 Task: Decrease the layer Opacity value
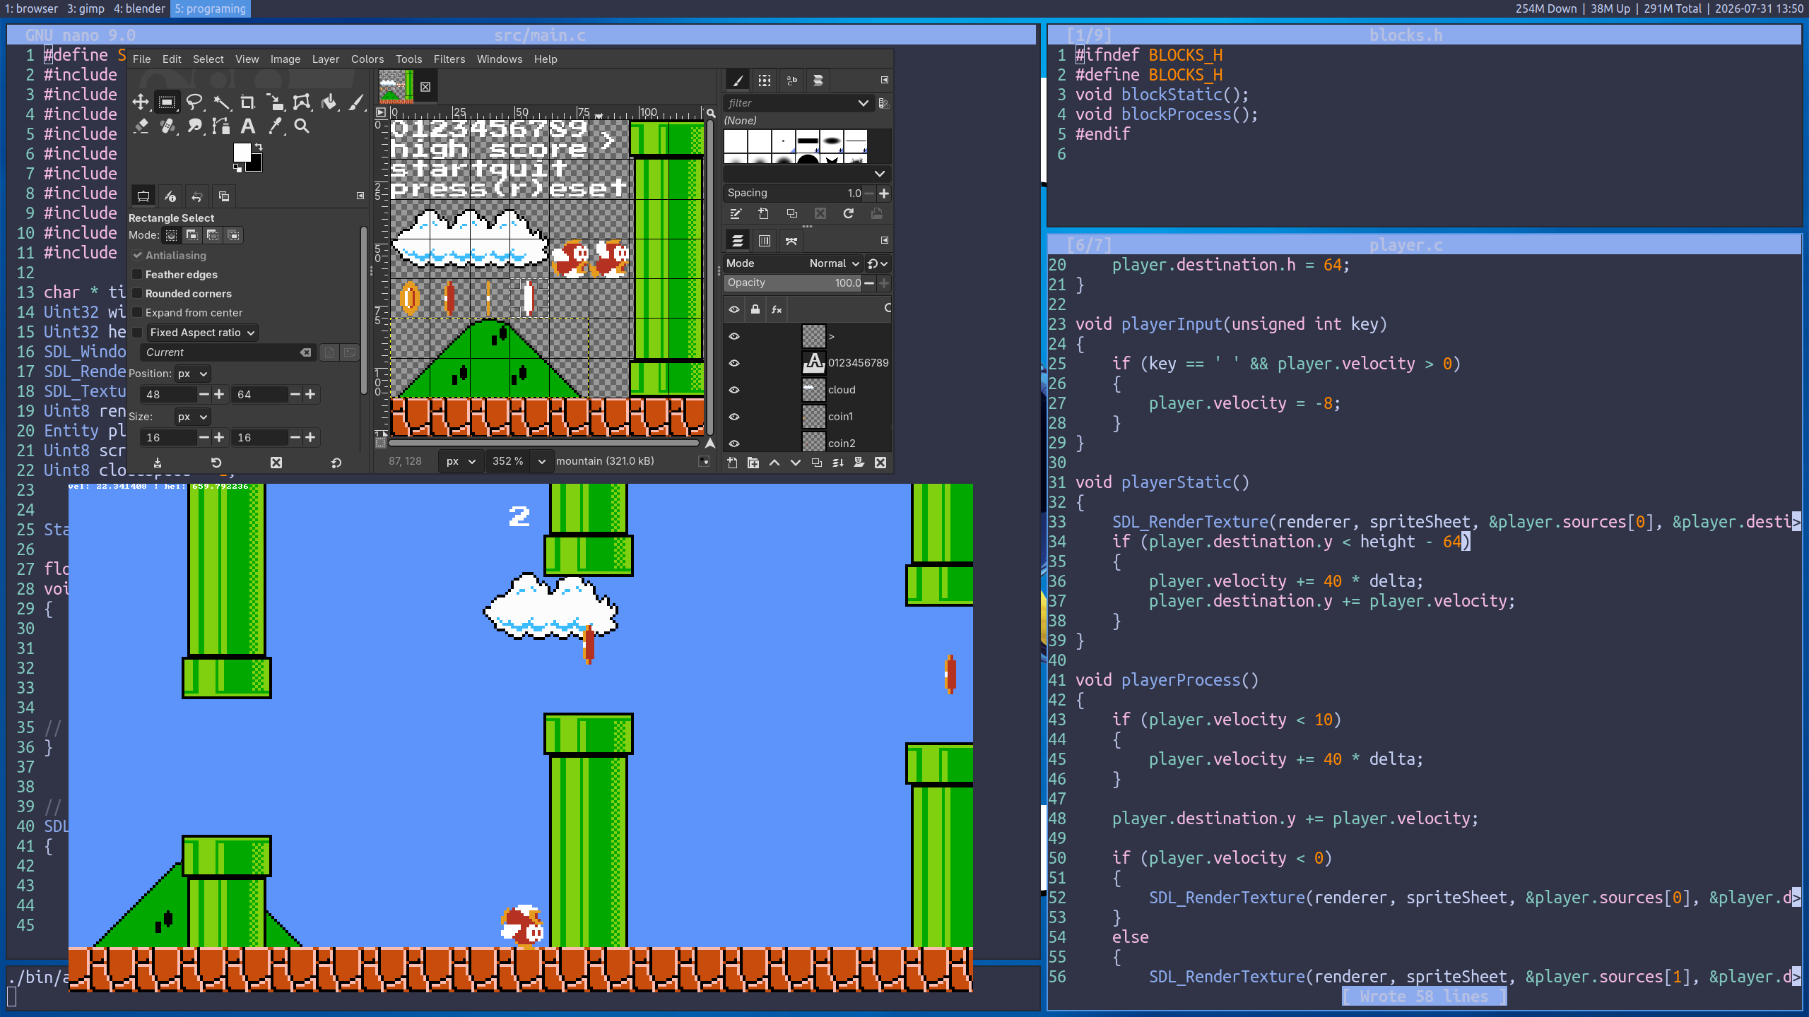click(x=870, y=283)
